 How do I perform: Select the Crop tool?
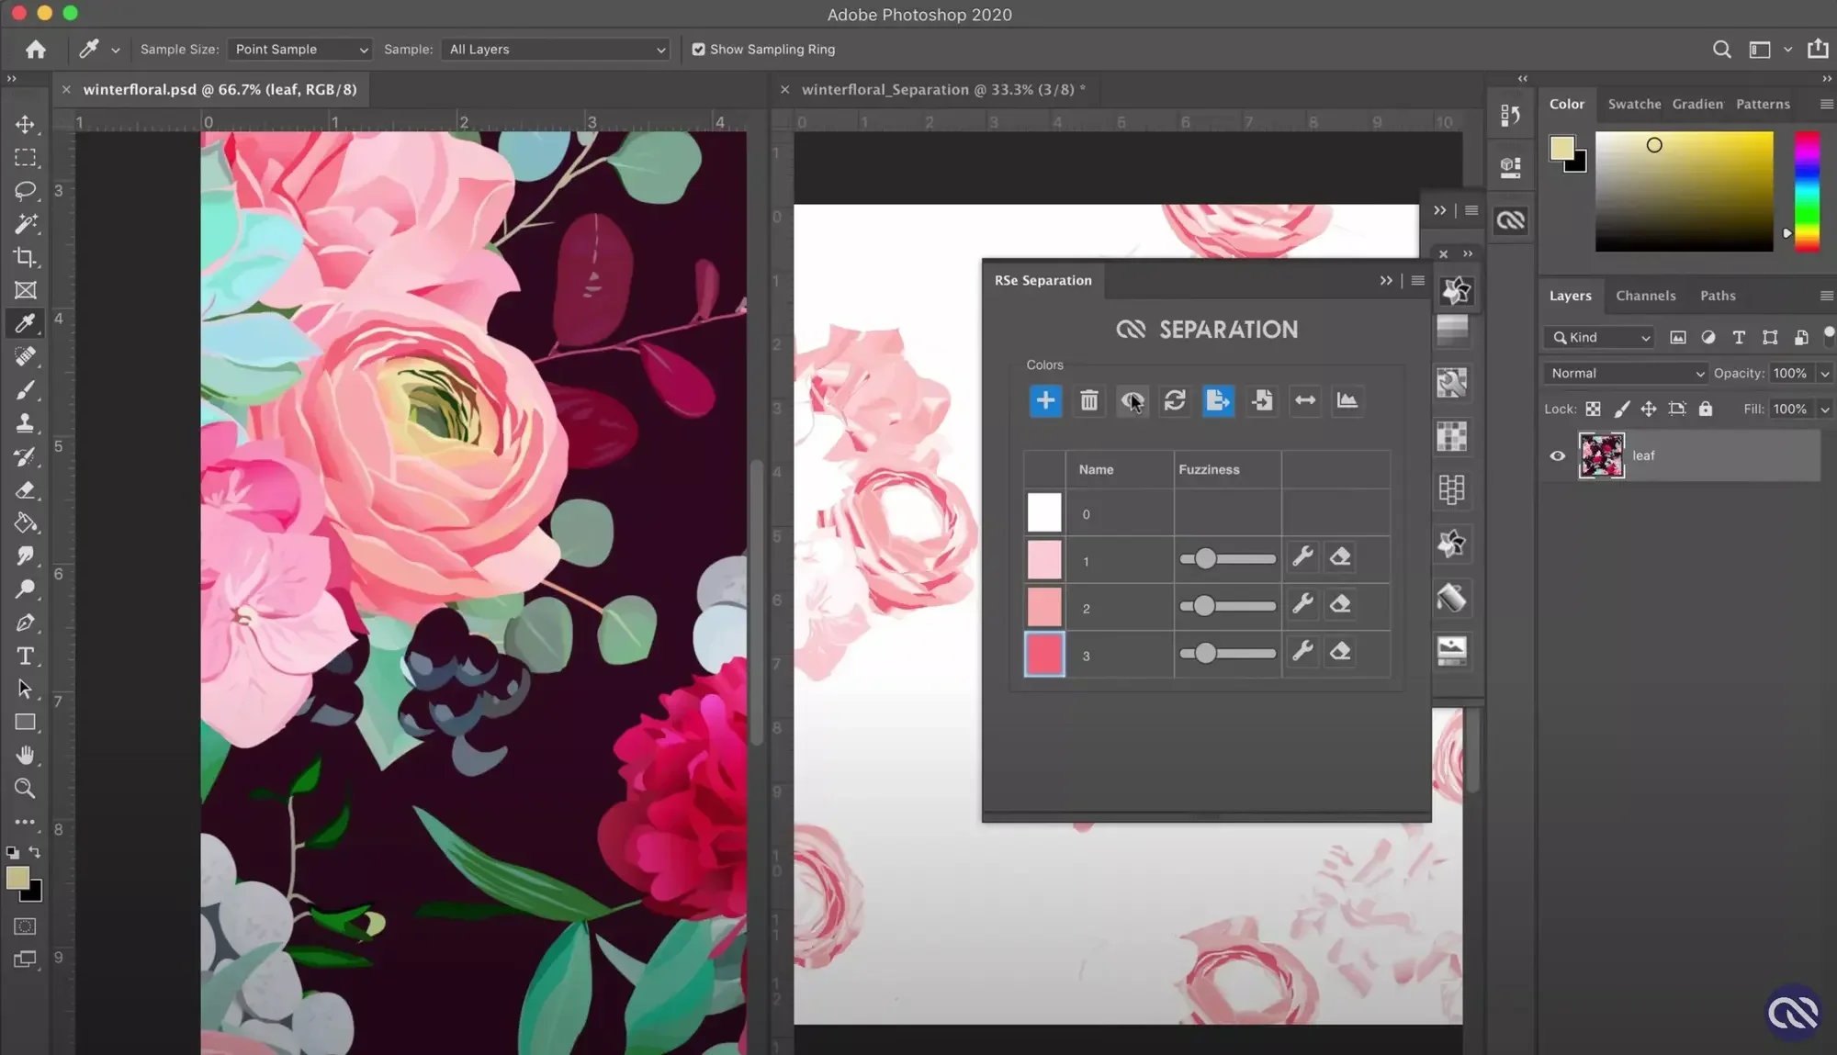click(x=25, y=257)
